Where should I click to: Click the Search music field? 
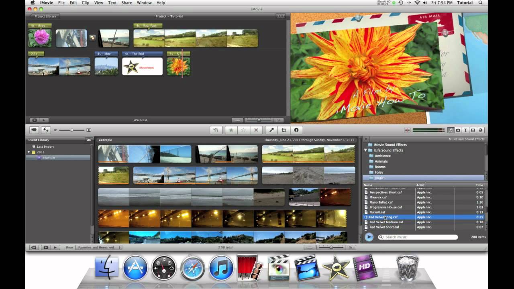(x=418, y=237)
